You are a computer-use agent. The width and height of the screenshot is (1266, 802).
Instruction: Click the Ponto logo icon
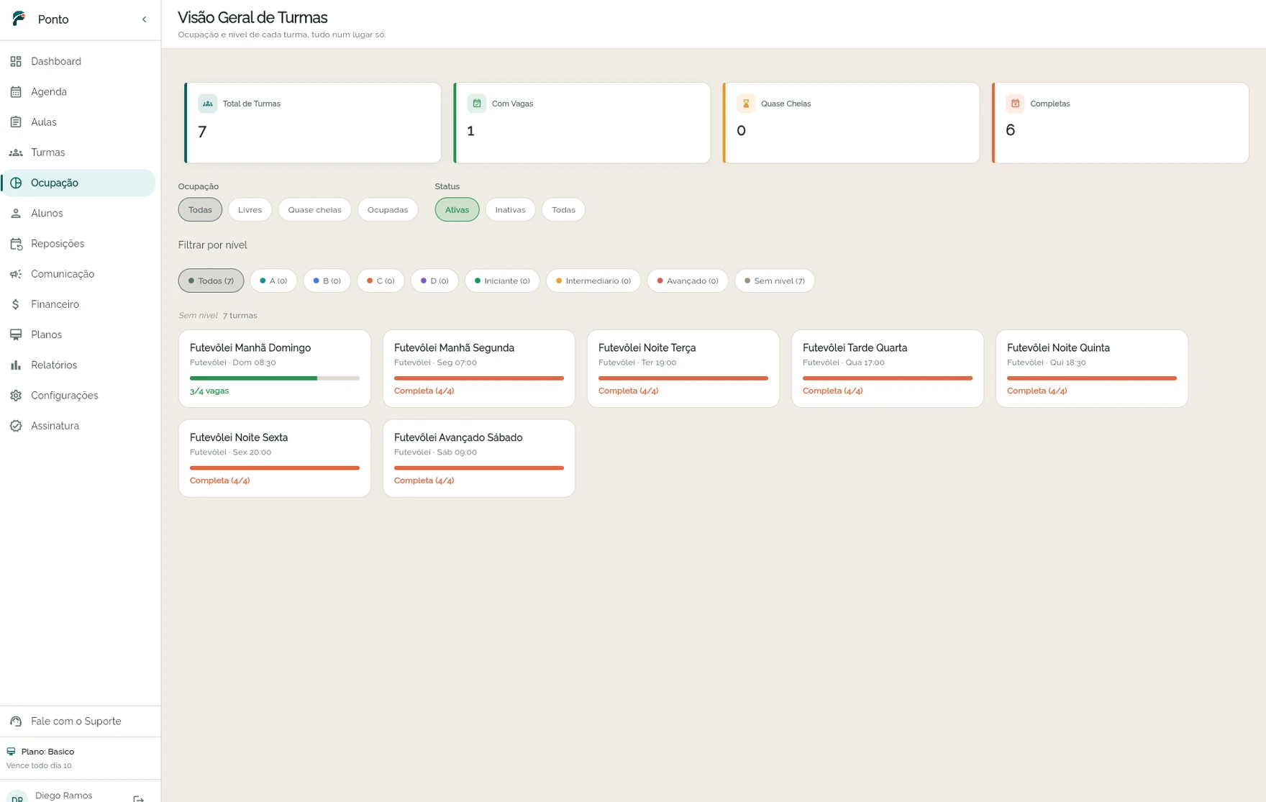19,19
